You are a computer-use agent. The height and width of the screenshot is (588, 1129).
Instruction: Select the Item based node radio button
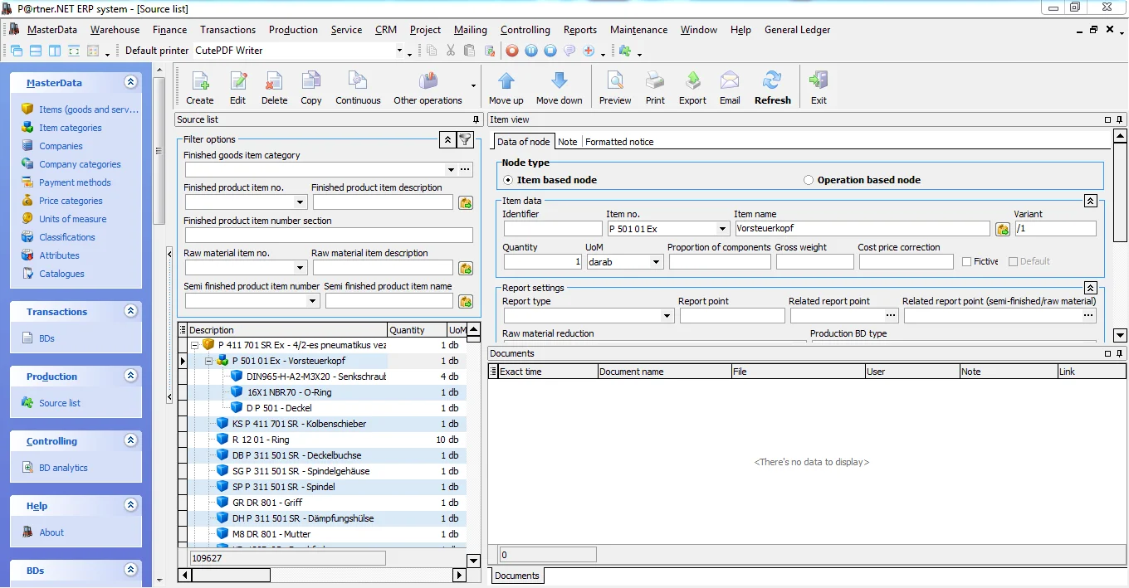pos(508,180)
